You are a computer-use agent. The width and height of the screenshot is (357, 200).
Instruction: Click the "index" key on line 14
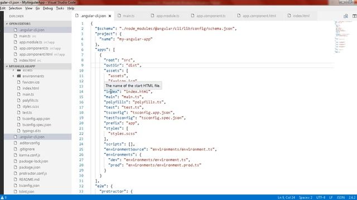(112, 92)
